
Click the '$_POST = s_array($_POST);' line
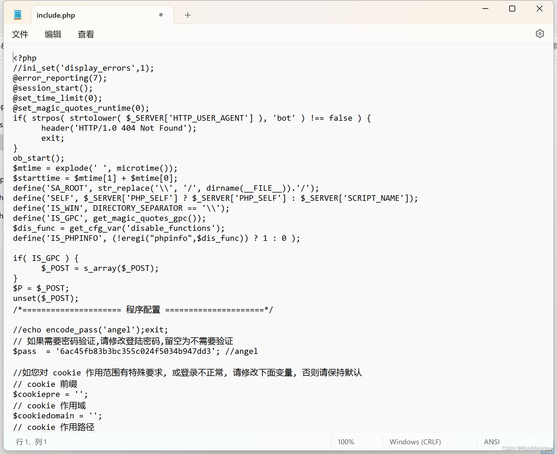(100, 268)
